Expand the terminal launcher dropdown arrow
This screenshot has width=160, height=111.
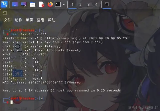(x=64, y=4)
